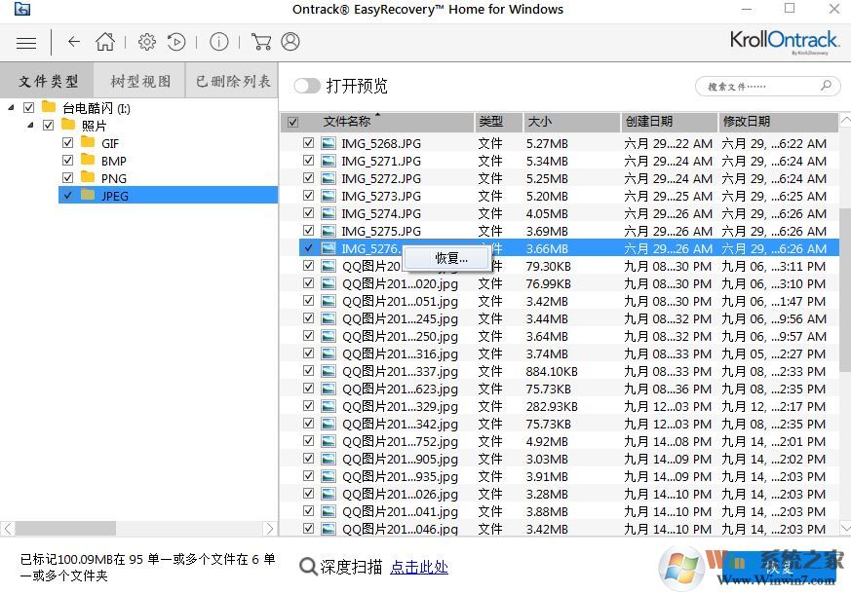The width and height of the screenshot is (851, 594).
Task: Open EasyRecovery settings gear
Action: coord(146,42)
